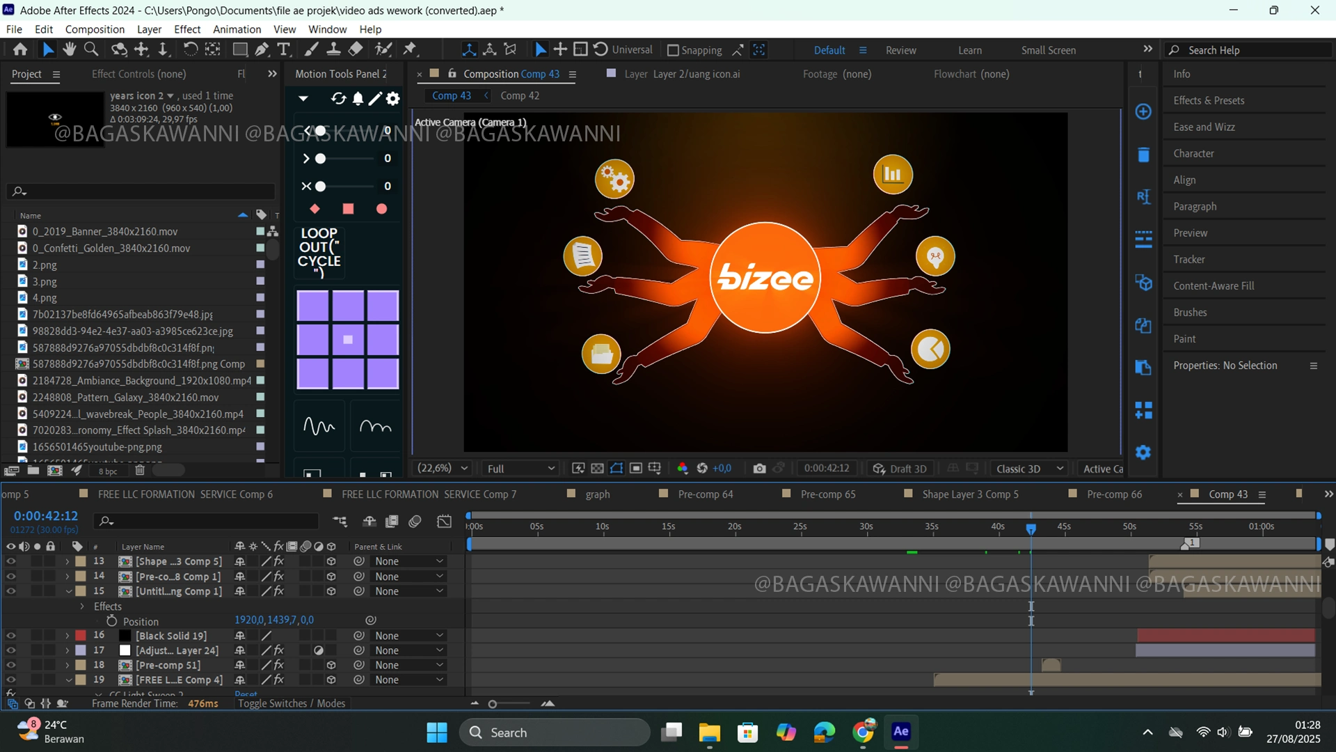Open the Effect Controls (none) tab
This screenshot has width=1336, height=752.
(138, 74)
